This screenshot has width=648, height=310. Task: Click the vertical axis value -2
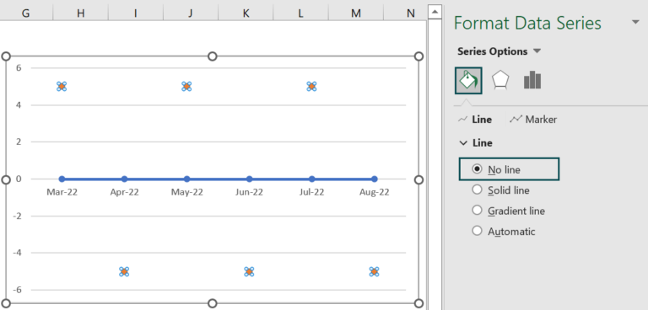(18, 216)
